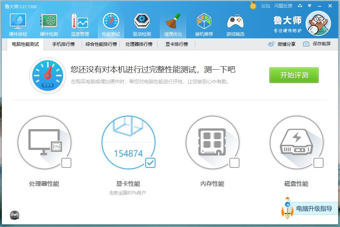Uncheck the 显卡性能 graphics test checkbox

pyautogui.click(x=151, y=163)
